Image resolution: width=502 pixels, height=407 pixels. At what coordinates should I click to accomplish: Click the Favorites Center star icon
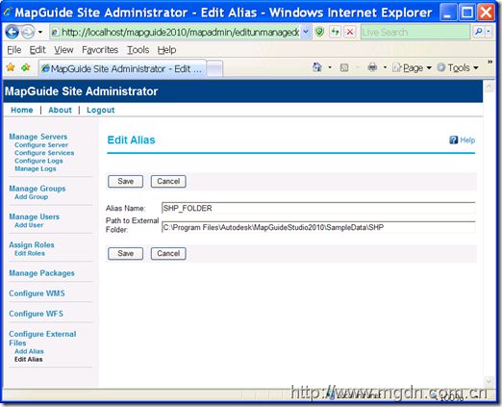[x=11, y=67]
